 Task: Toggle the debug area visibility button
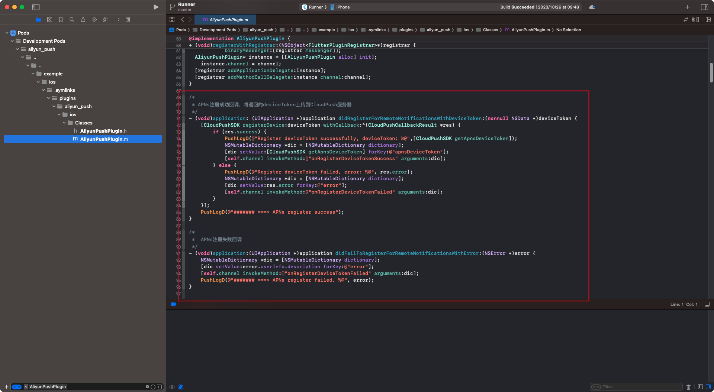click(x=707, y=304)
